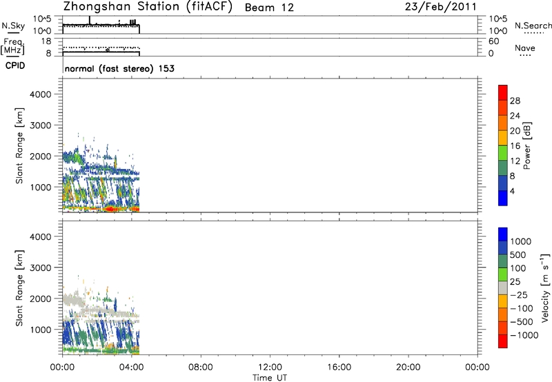Click the "08:00" time tick label
The height and width of the screenshot is (382, 552).
coord(201,368)
